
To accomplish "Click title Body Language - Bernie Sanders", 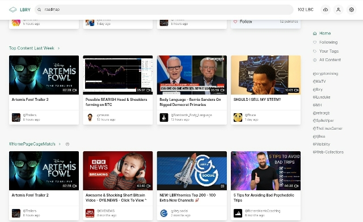I will [190, 102].
